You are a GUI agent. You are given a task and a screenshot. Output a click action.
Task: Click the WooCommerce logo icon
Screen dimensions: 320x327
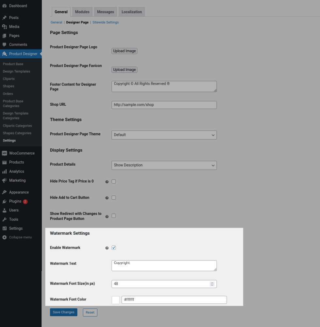click(4, 153)
